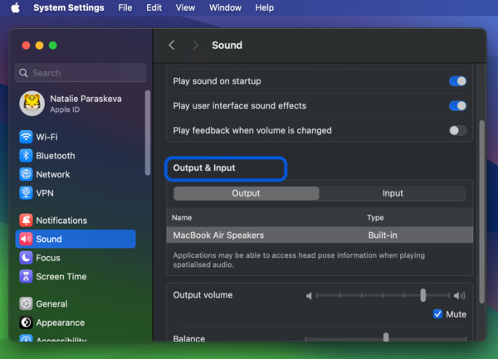Open the Window menu
This screenshot has height=359, width=498.
pyautogui.click(x=225, y=7)
